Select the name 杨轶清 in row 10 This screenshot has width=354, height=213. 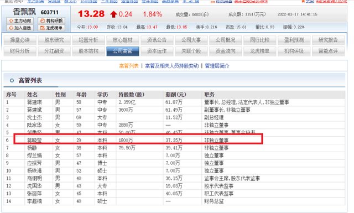(x=34, y=171)
